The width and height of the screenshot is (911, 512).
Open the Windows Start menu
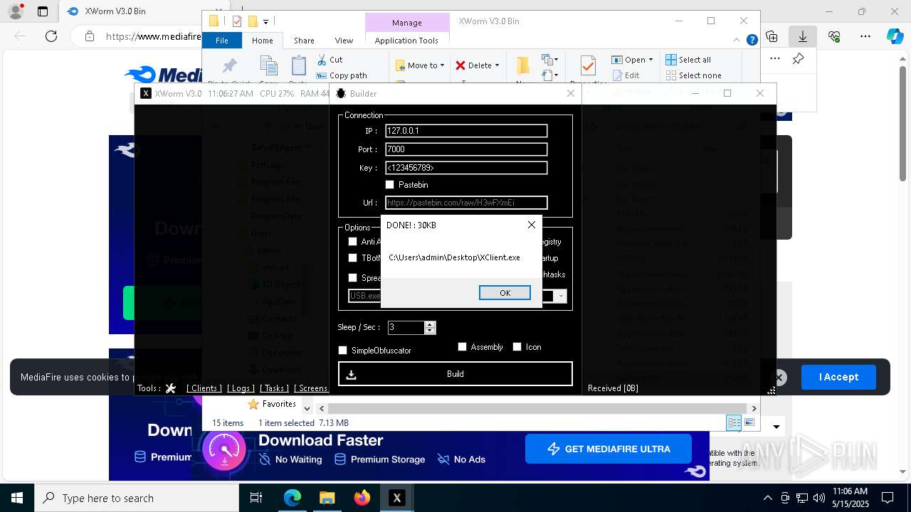(17, 498)
